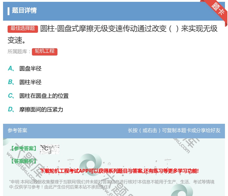Select option A 圆盘半径
Viewport: 228px width, 196px height.
(30, 69)
